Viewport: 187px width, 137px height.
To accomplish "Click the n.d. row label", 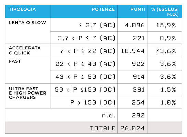I will 108,115.
